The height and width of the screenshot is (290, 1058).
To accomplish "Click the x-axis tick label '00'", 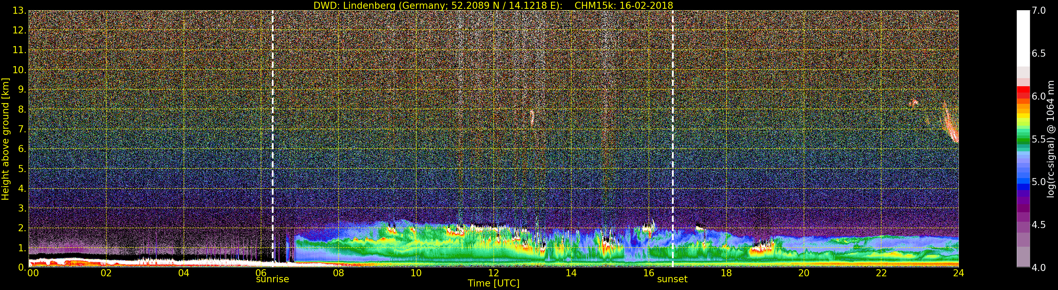I will pyautogui.click(x=33, y=273).
